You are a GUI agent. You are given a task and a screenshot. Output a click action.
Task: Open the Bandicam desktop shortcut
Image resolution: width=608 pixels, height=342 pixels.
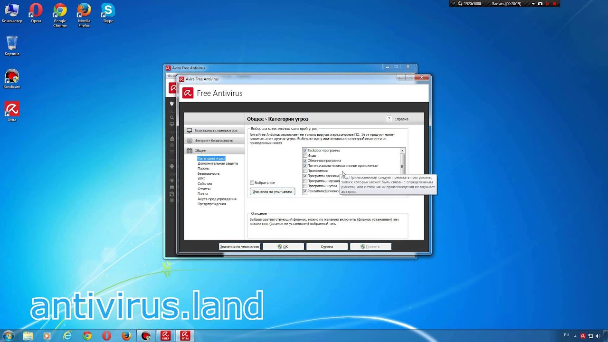[x=12, y=79]
